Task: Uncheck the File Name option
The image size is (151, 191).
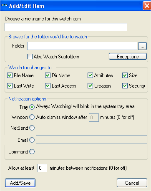Action: (x=10, y=75)
